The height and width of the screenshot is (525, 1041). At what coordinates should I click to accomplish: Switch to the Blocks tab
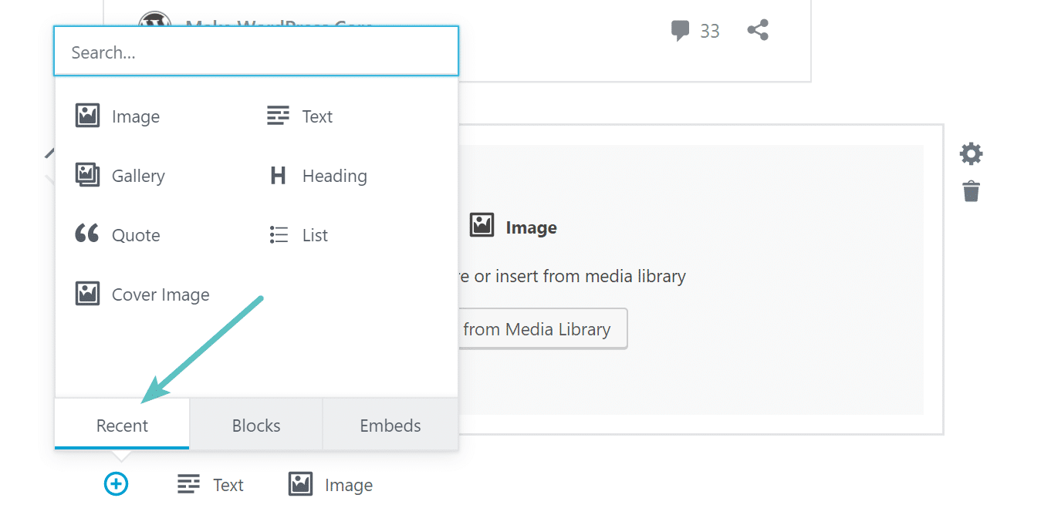coord(256,426)
